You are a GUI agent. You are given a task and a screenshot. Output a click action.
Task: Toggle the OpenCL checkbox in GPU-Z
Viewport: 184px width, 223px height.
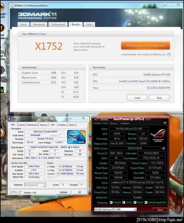point(111,202)
